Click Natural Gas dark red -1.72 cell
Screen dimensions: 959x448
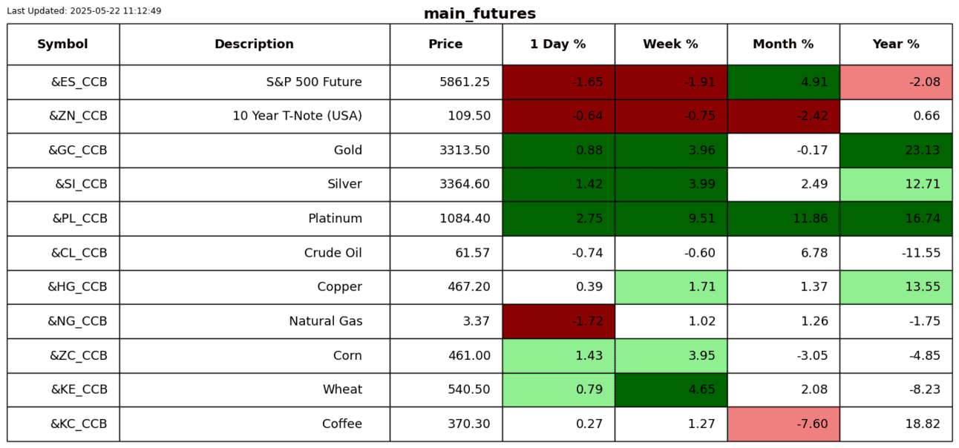pyautogui.click(x=558, y=321)
